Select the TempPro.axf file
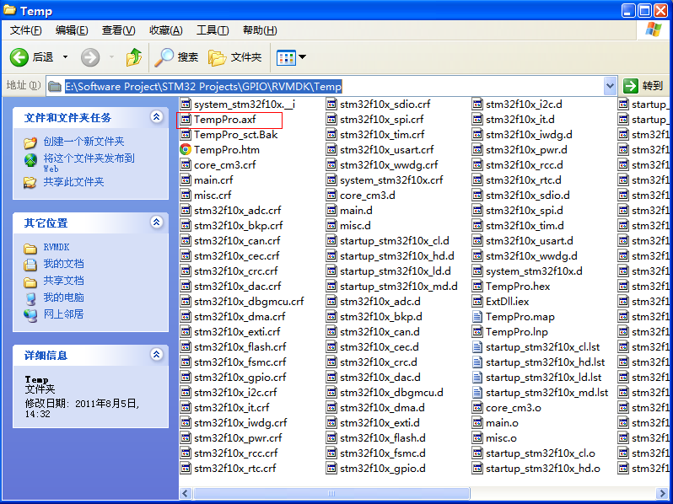Image resolution: width=673 pixels, height=504 pixels. [224, 120]
